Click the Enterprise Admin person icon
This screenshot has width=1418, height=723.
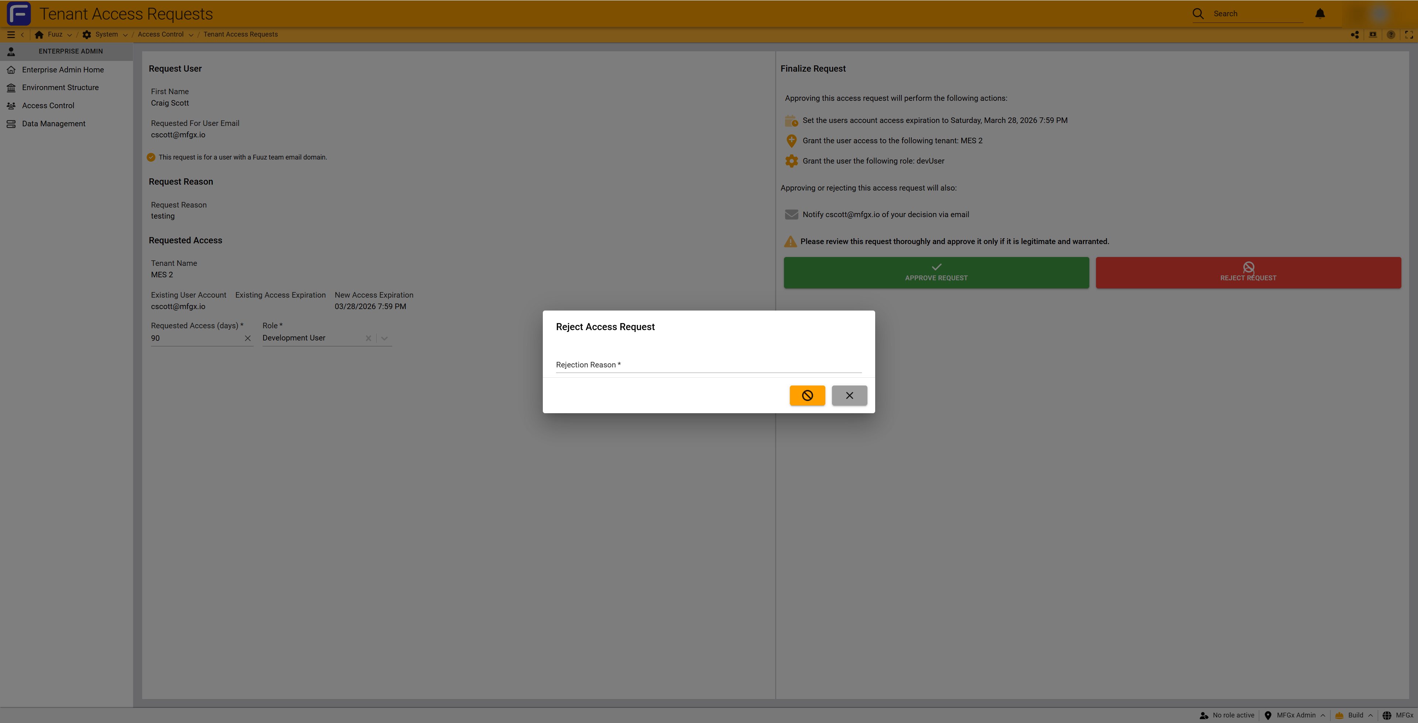pos(11,52)
